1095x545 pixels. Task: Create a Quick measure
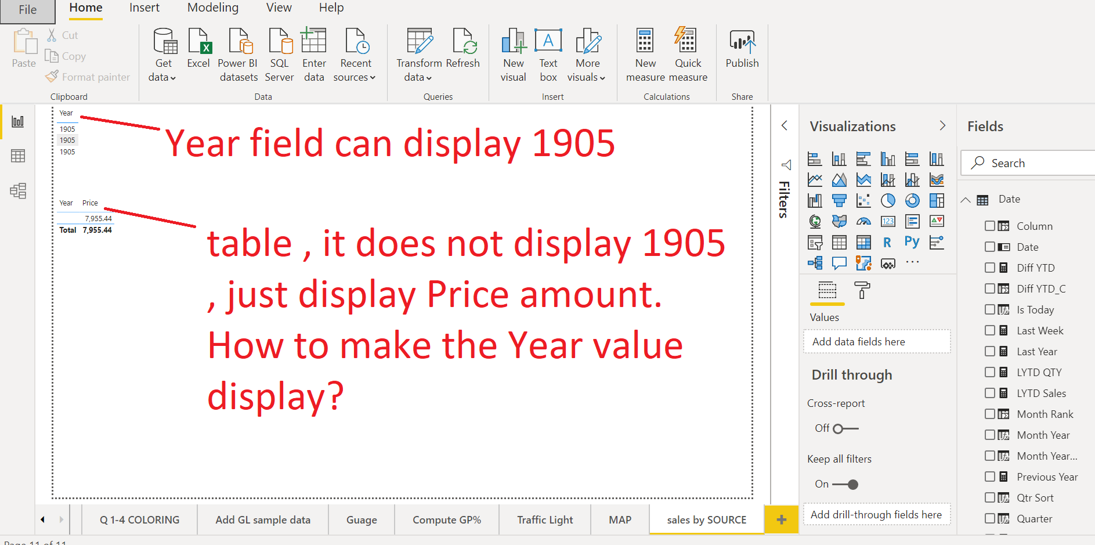point(688,55)
